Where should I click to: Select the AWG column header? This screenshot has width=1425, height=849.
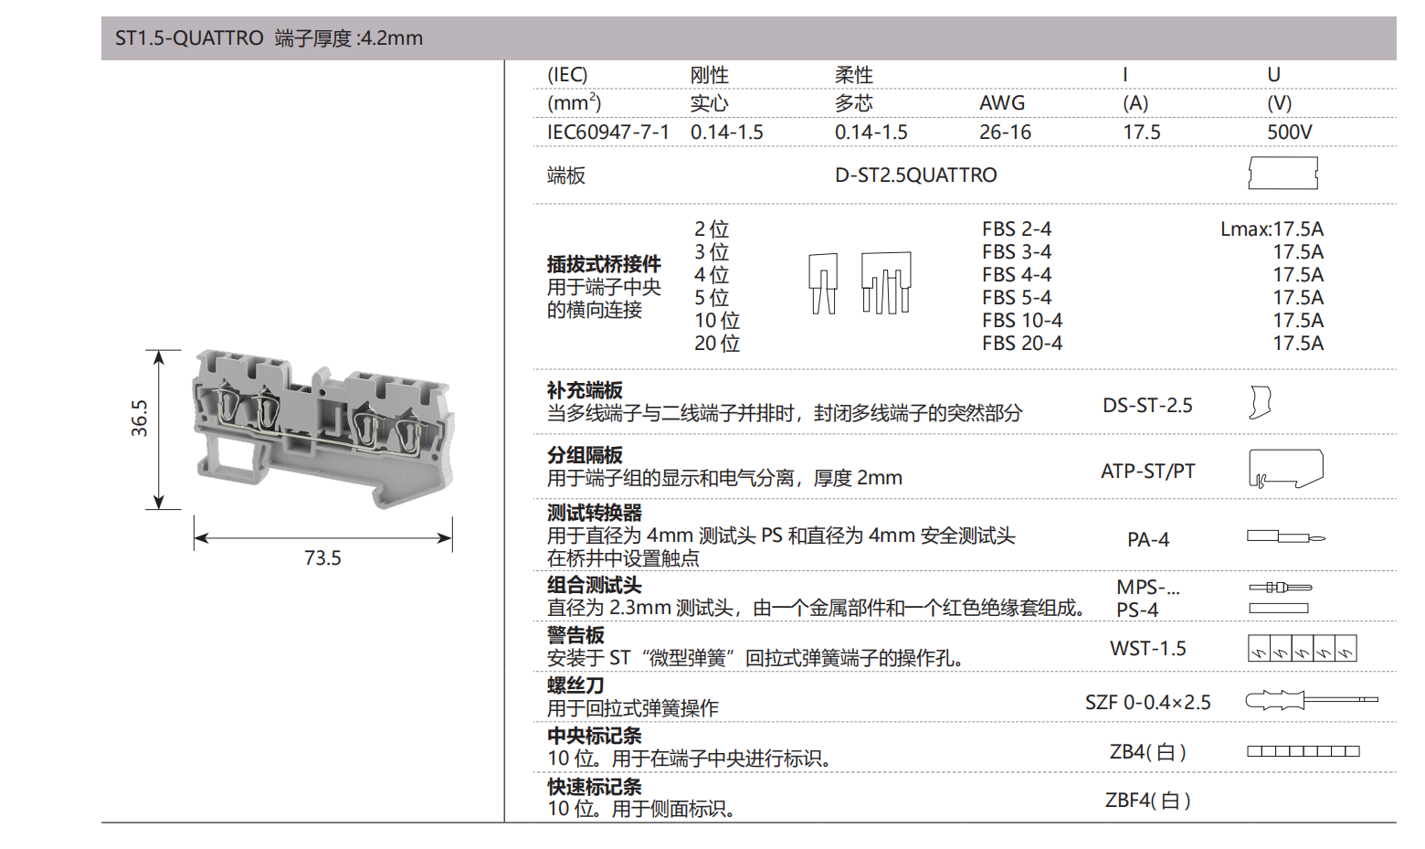1001,103
